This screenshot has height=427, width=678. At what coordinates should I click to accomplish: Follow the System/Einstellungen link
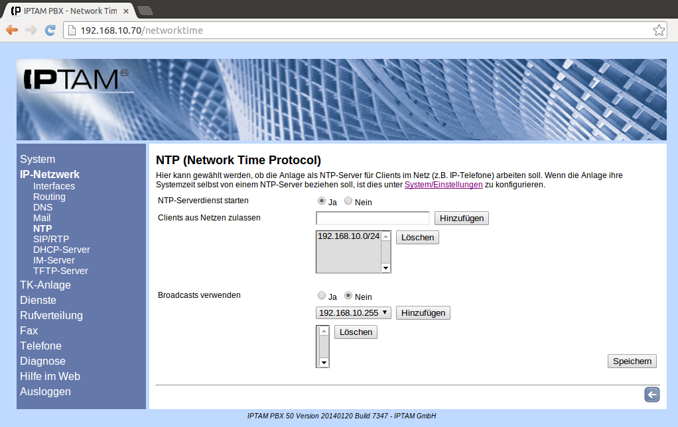(x=443, y=185)
